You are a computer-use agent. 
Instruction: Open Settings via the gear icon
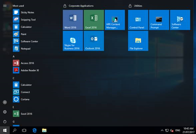pos(5,112)
